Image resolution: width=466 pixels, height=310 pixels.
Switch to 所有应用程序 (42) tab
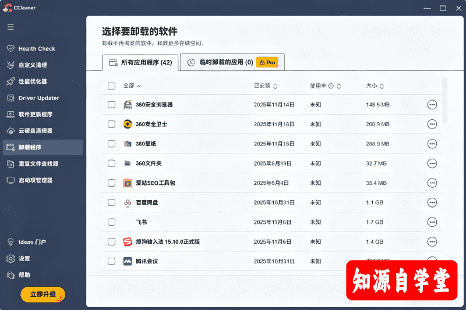[140, 63]
